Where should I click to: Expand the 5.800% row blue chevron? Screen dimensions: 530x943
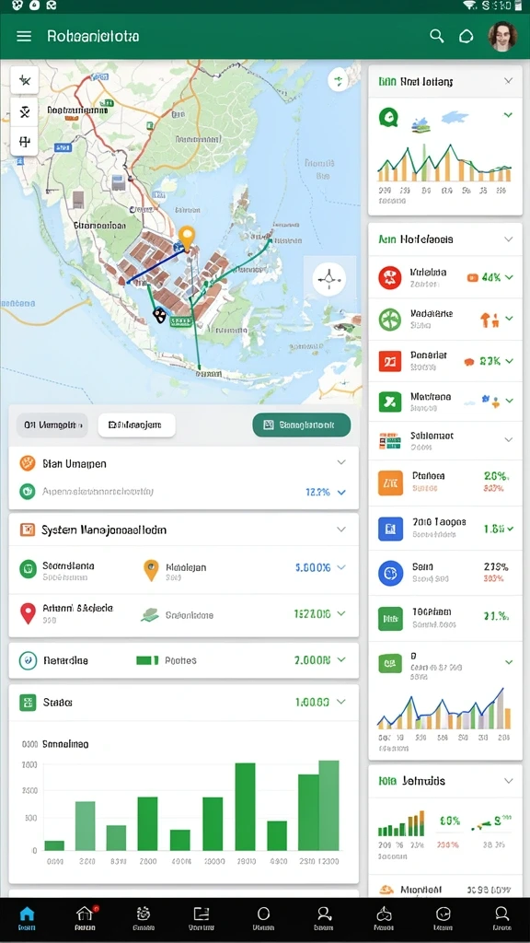[x=341, y=567]
